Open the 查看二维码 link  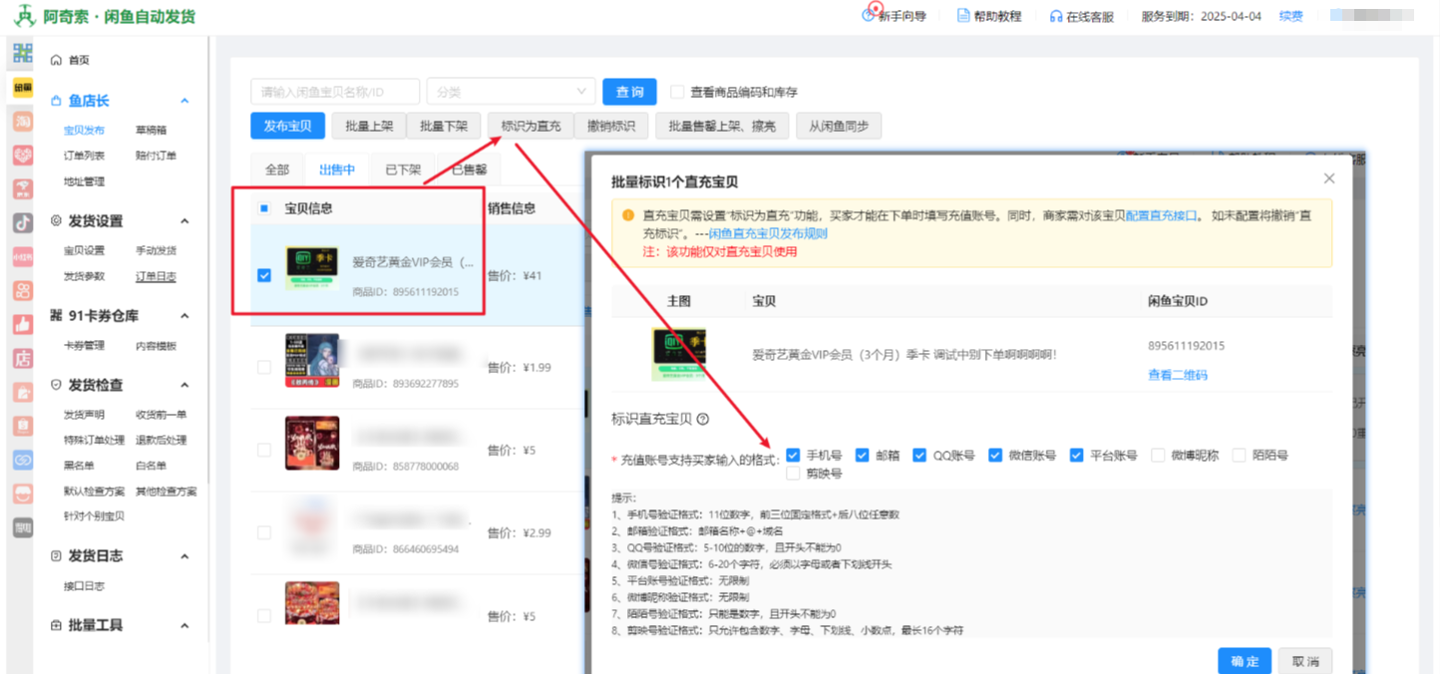(1178, 375)
